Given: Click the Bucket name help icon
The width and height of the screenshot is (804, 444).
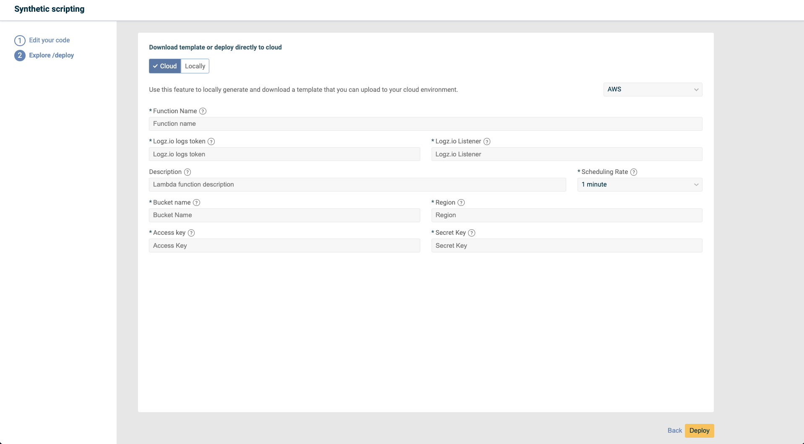Looking at the screenshot, I should point(197,203).
